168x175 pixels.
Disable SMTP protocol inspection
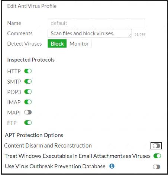[x=28, y=81]
